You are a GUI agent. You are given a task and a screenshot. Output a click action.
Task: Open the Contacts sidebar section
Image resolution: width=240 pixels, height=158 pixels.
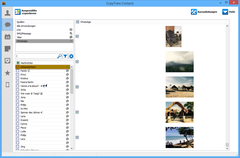7,13
